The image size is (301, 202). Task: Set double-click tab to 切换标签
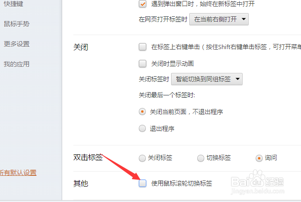[x=201, y=158]
